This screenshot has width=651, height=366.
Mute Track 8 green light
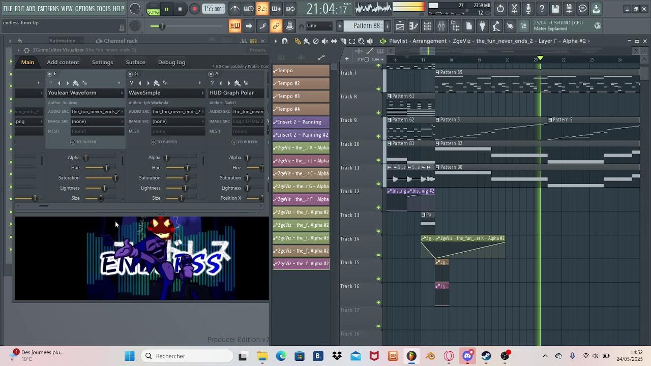pyautogui.click(x=378, y=112)
